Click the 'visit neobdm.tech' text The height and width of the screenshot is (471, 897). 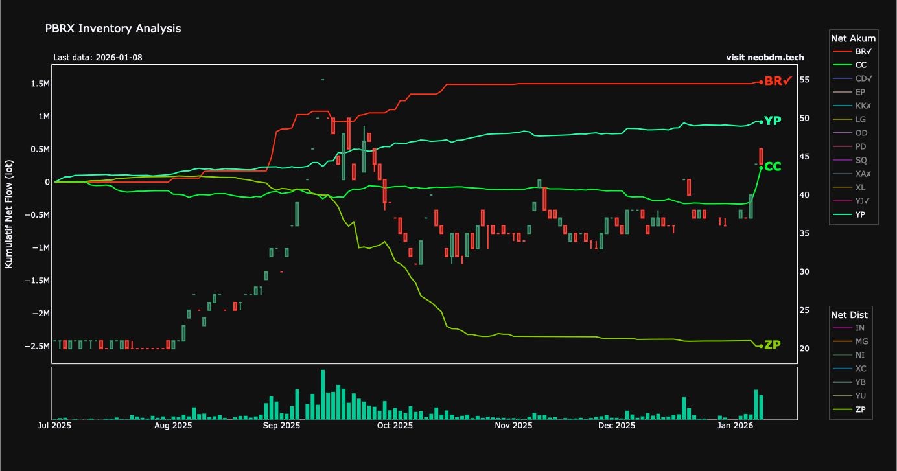coord(765,57)
